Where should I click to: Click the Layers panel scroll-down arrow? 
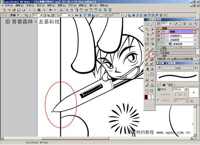tap(197, 55)
